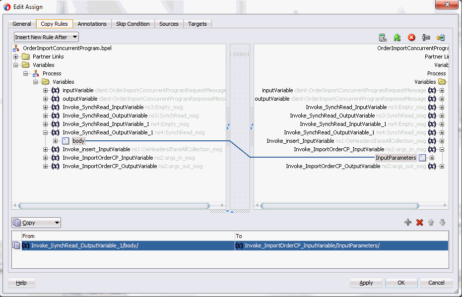The width and height of the screenshot is (462, 297).
Task: Expand InputParameters node in right tree
Action: pos(432,158)
